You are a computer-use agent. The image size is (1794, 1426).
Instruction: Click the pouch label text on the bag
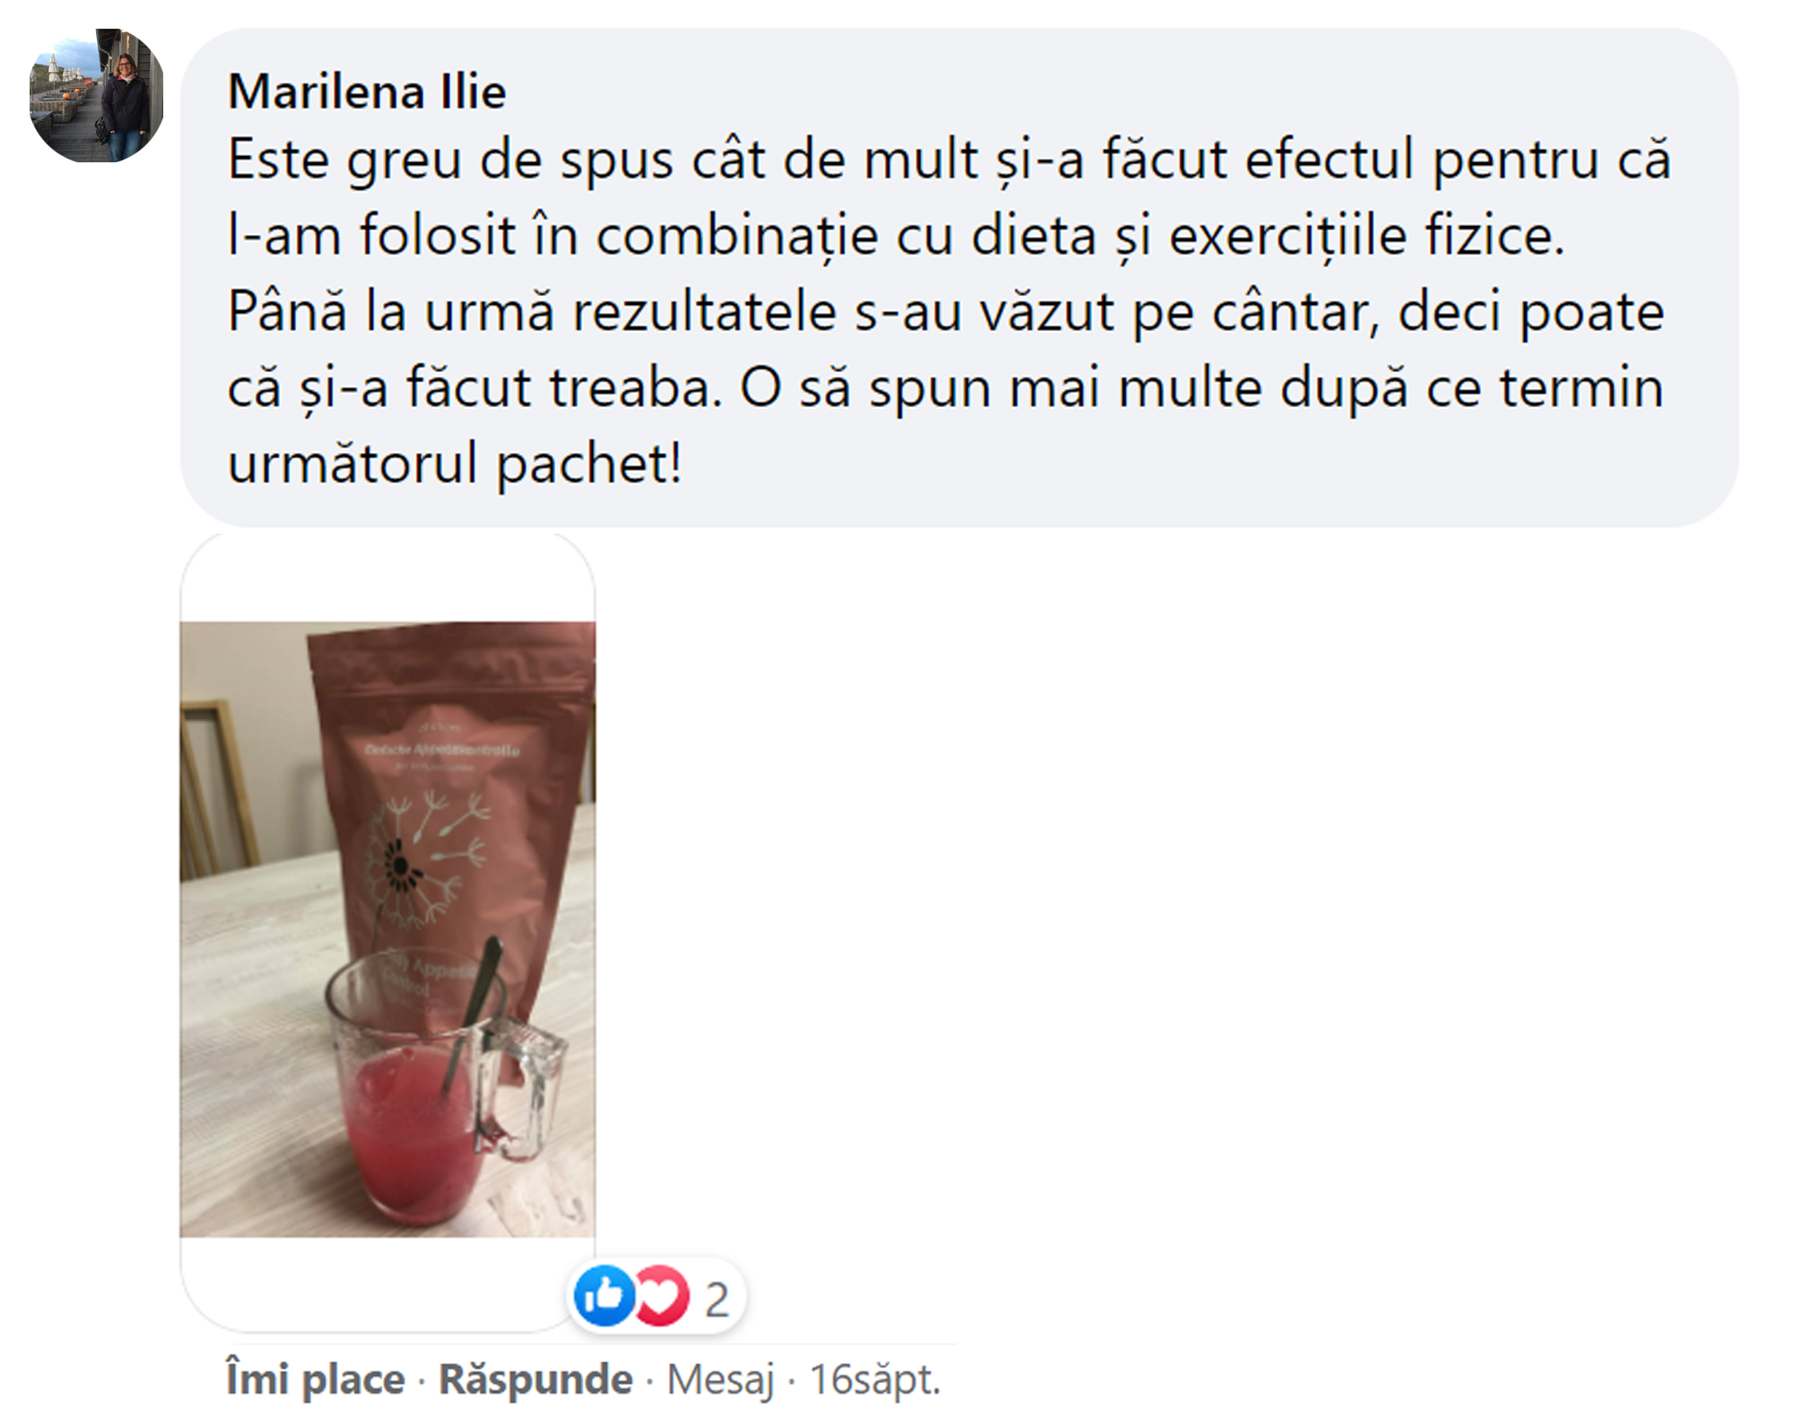pos(441,750)
